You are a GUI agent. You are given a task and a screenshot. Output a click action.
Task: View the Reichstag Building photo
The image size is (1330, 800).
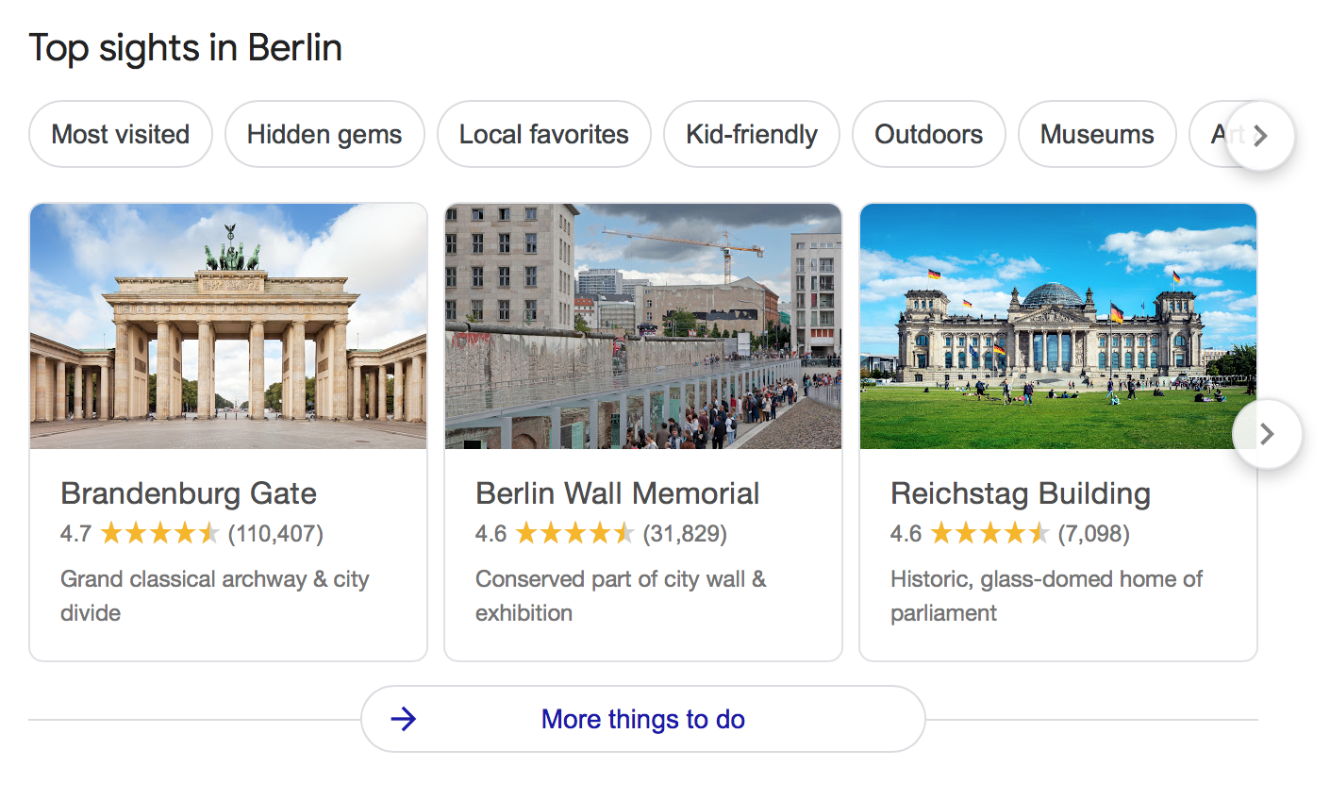coord(1058,326)
